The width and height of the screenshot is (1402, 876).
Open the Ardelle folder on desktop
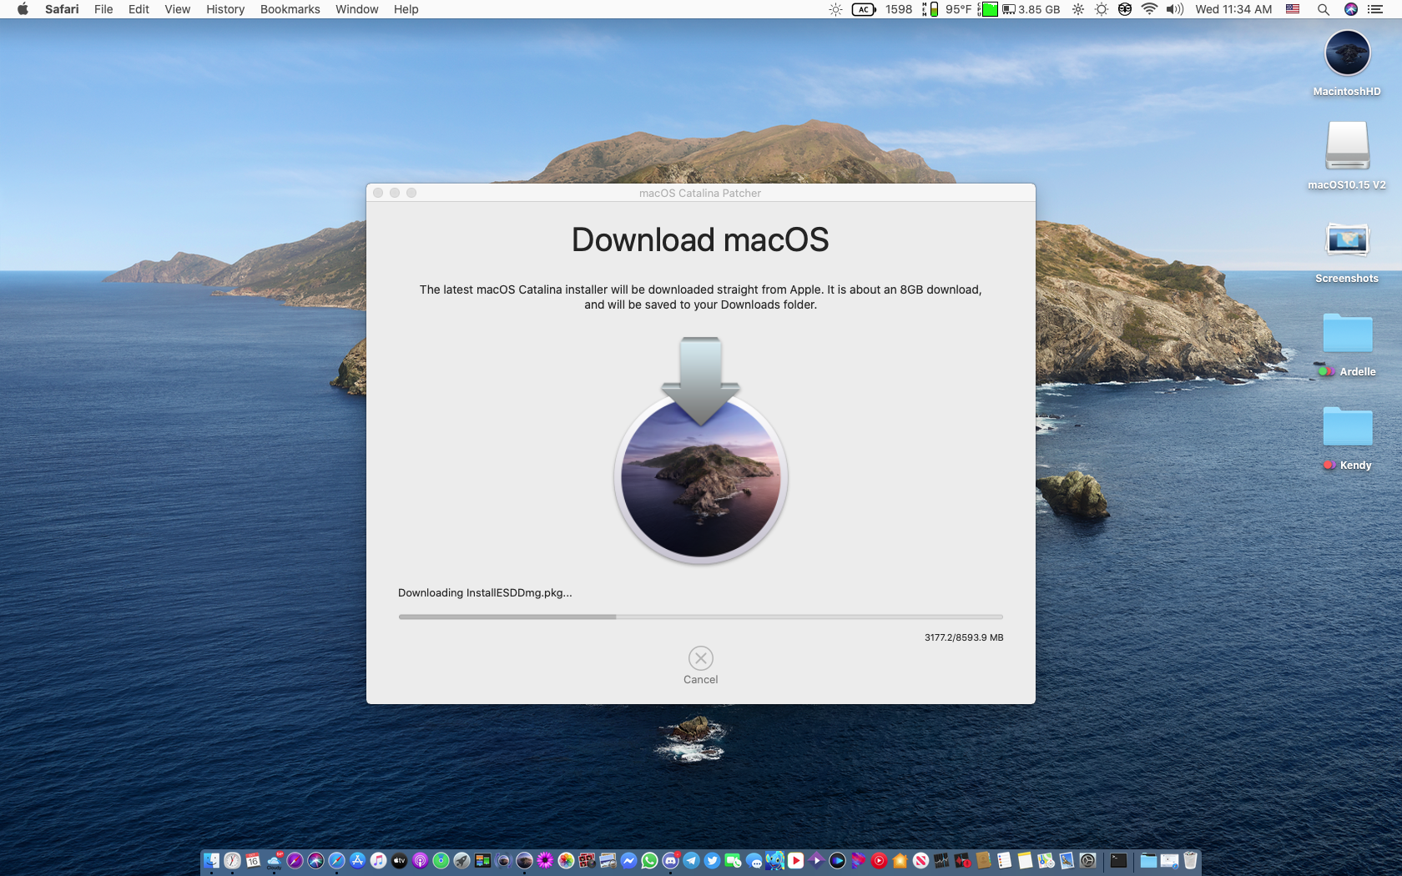tap(1347, 343)
